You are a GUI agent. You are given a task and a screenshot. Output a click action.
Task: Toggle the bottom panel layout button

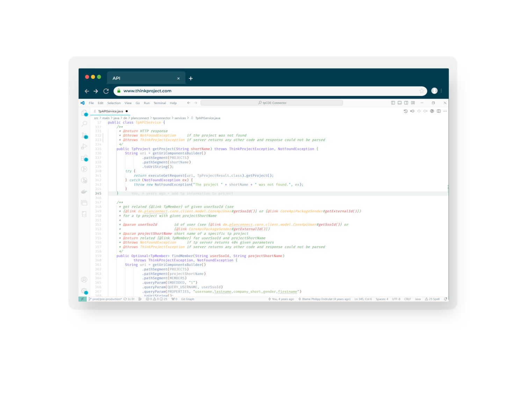point(400,103)
